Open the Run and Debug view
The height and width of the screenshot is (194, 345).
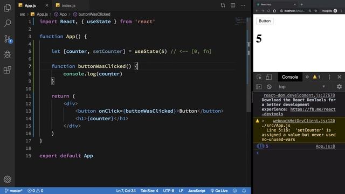coord(7,54)
